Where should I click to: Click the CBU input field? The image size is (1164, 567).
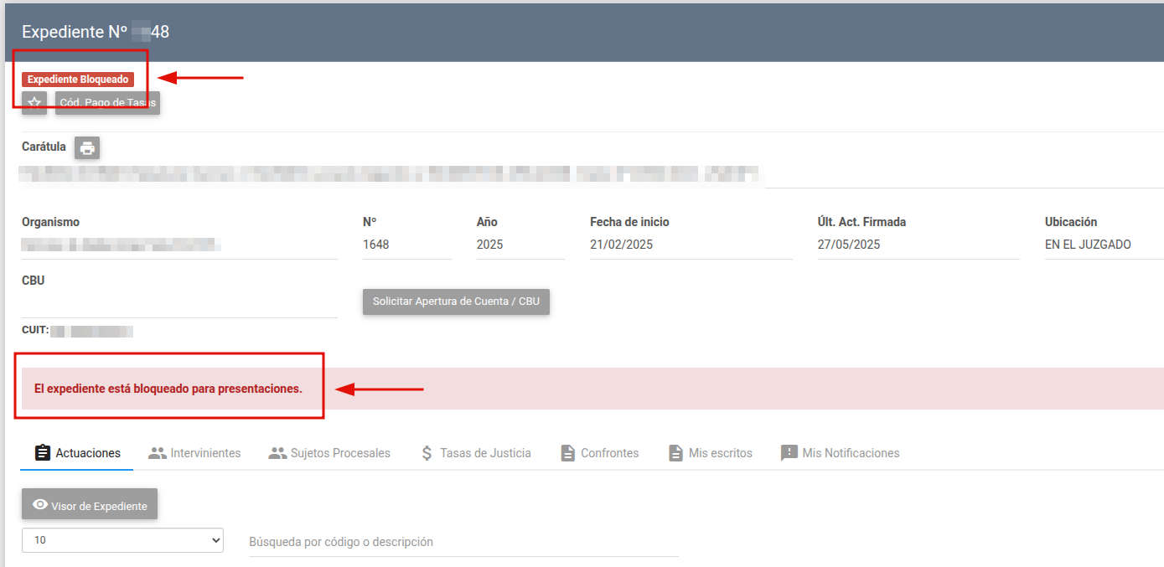179,304
